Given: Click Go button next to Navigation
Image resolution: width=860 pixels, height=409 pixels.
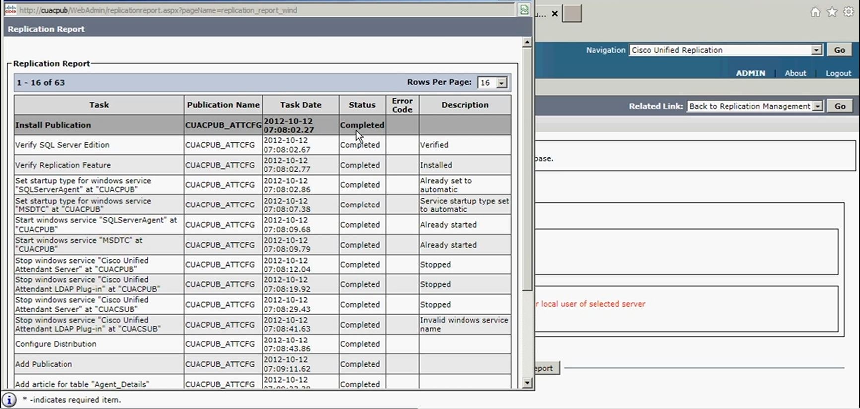Looking at the screenshot, I should point(840,50).
